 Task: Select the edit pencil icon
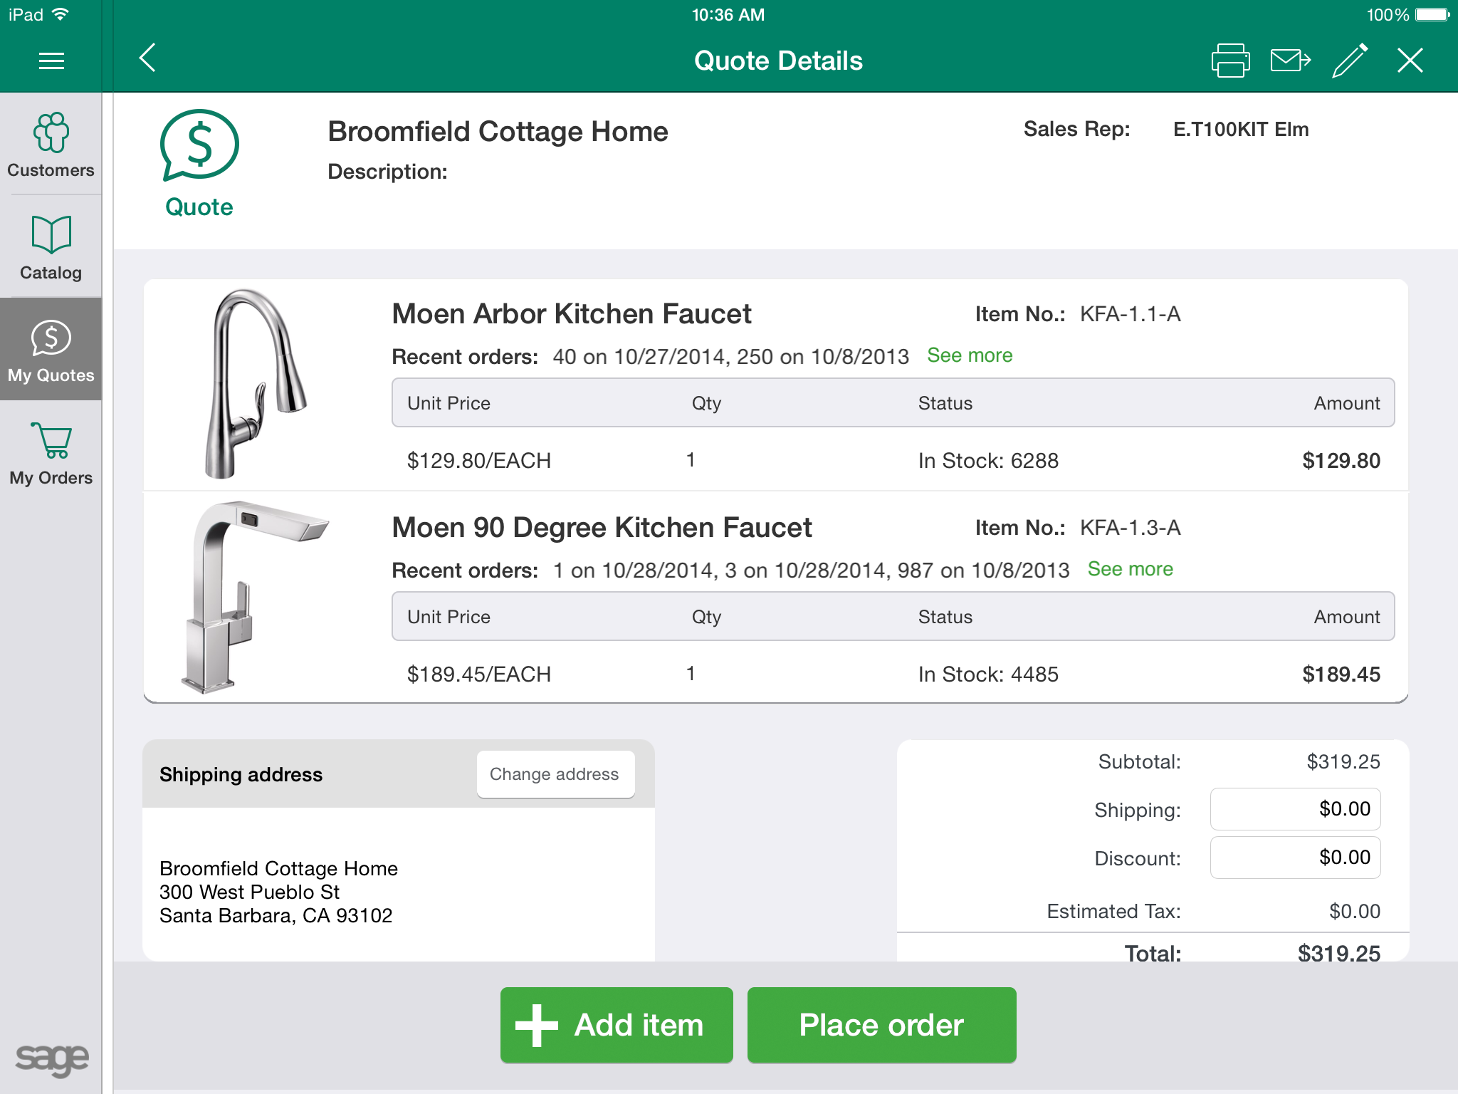point(1350,60)
